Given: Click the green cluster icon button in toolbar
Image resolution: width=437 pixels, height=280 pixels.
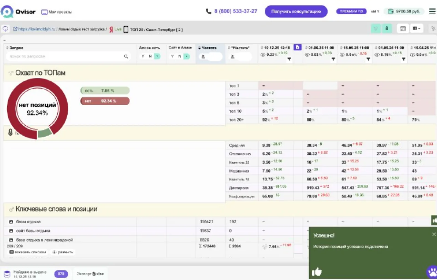Looking at the screenshot, I should 376,29.
